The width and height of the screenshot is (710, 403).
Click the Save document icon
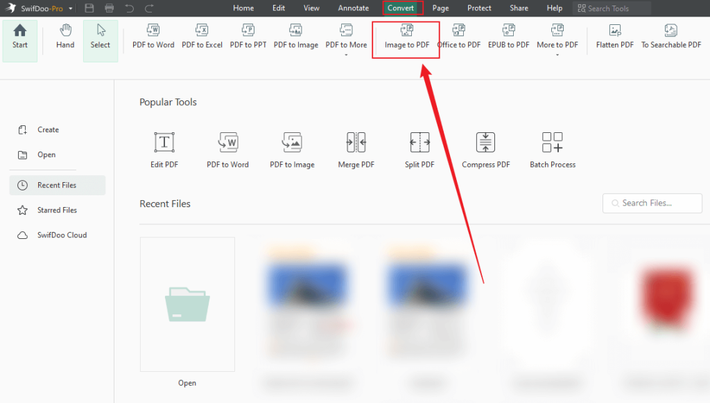click(x=89, y=8)
